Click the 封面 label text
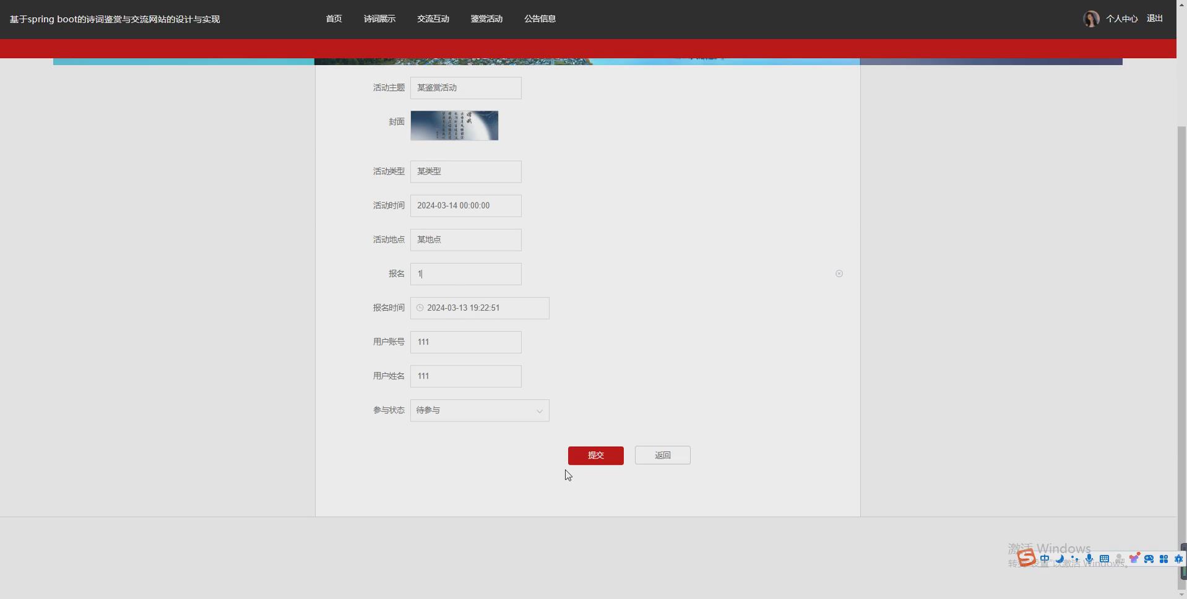The image size is (1187, 599). (x=397, y=122)
